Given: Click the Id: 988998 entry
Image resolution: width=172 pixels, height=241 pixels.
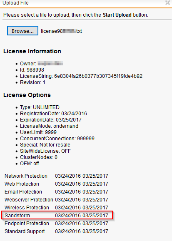Looking at the screenshot, I should click(32, 70).
